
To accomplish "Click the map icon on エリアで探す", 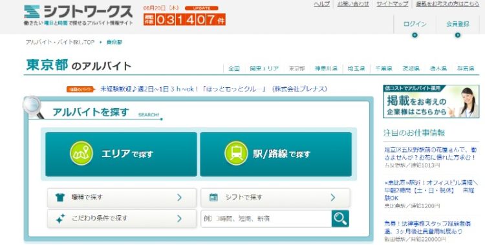I will [81, 153].
